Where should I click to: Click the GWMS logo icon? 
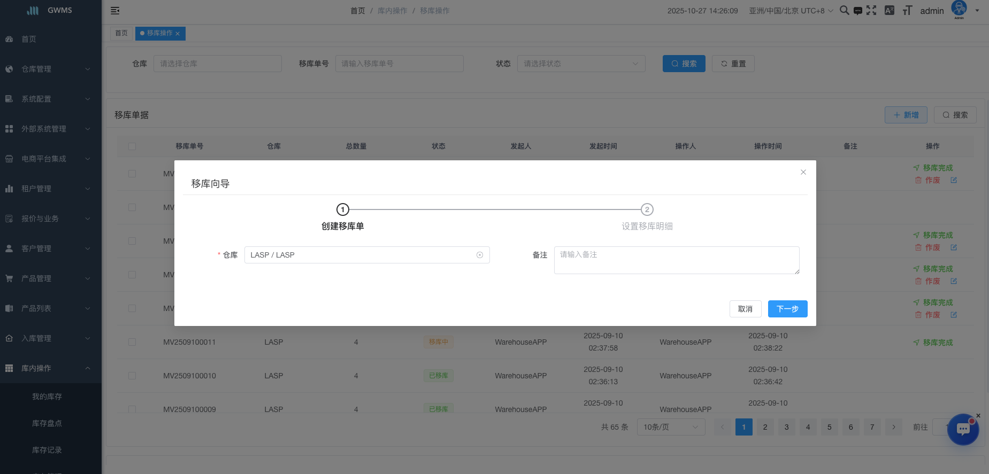point(33,10)
